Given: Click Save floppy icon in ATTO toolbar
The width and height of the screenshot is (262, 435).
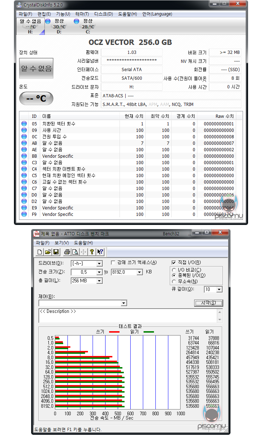Looking at the screenshot, I should (56, 252).
